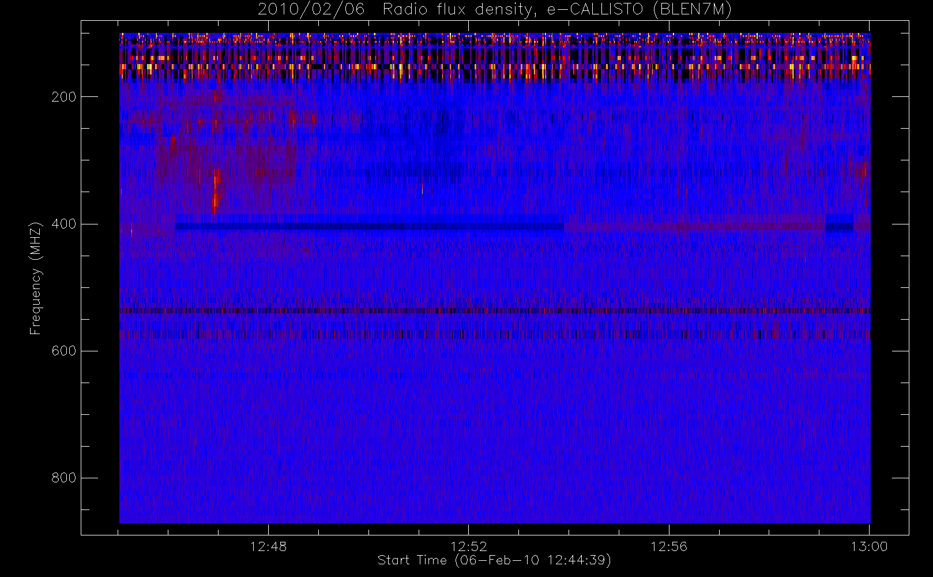This screenshot has width=933, height=577.
Task: Select the 200 MHz frequency tick label
Action: (63, 97)
